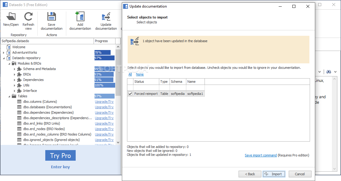Cancel the update documentation dialog

pyautogui.click(x=300, y=174)
